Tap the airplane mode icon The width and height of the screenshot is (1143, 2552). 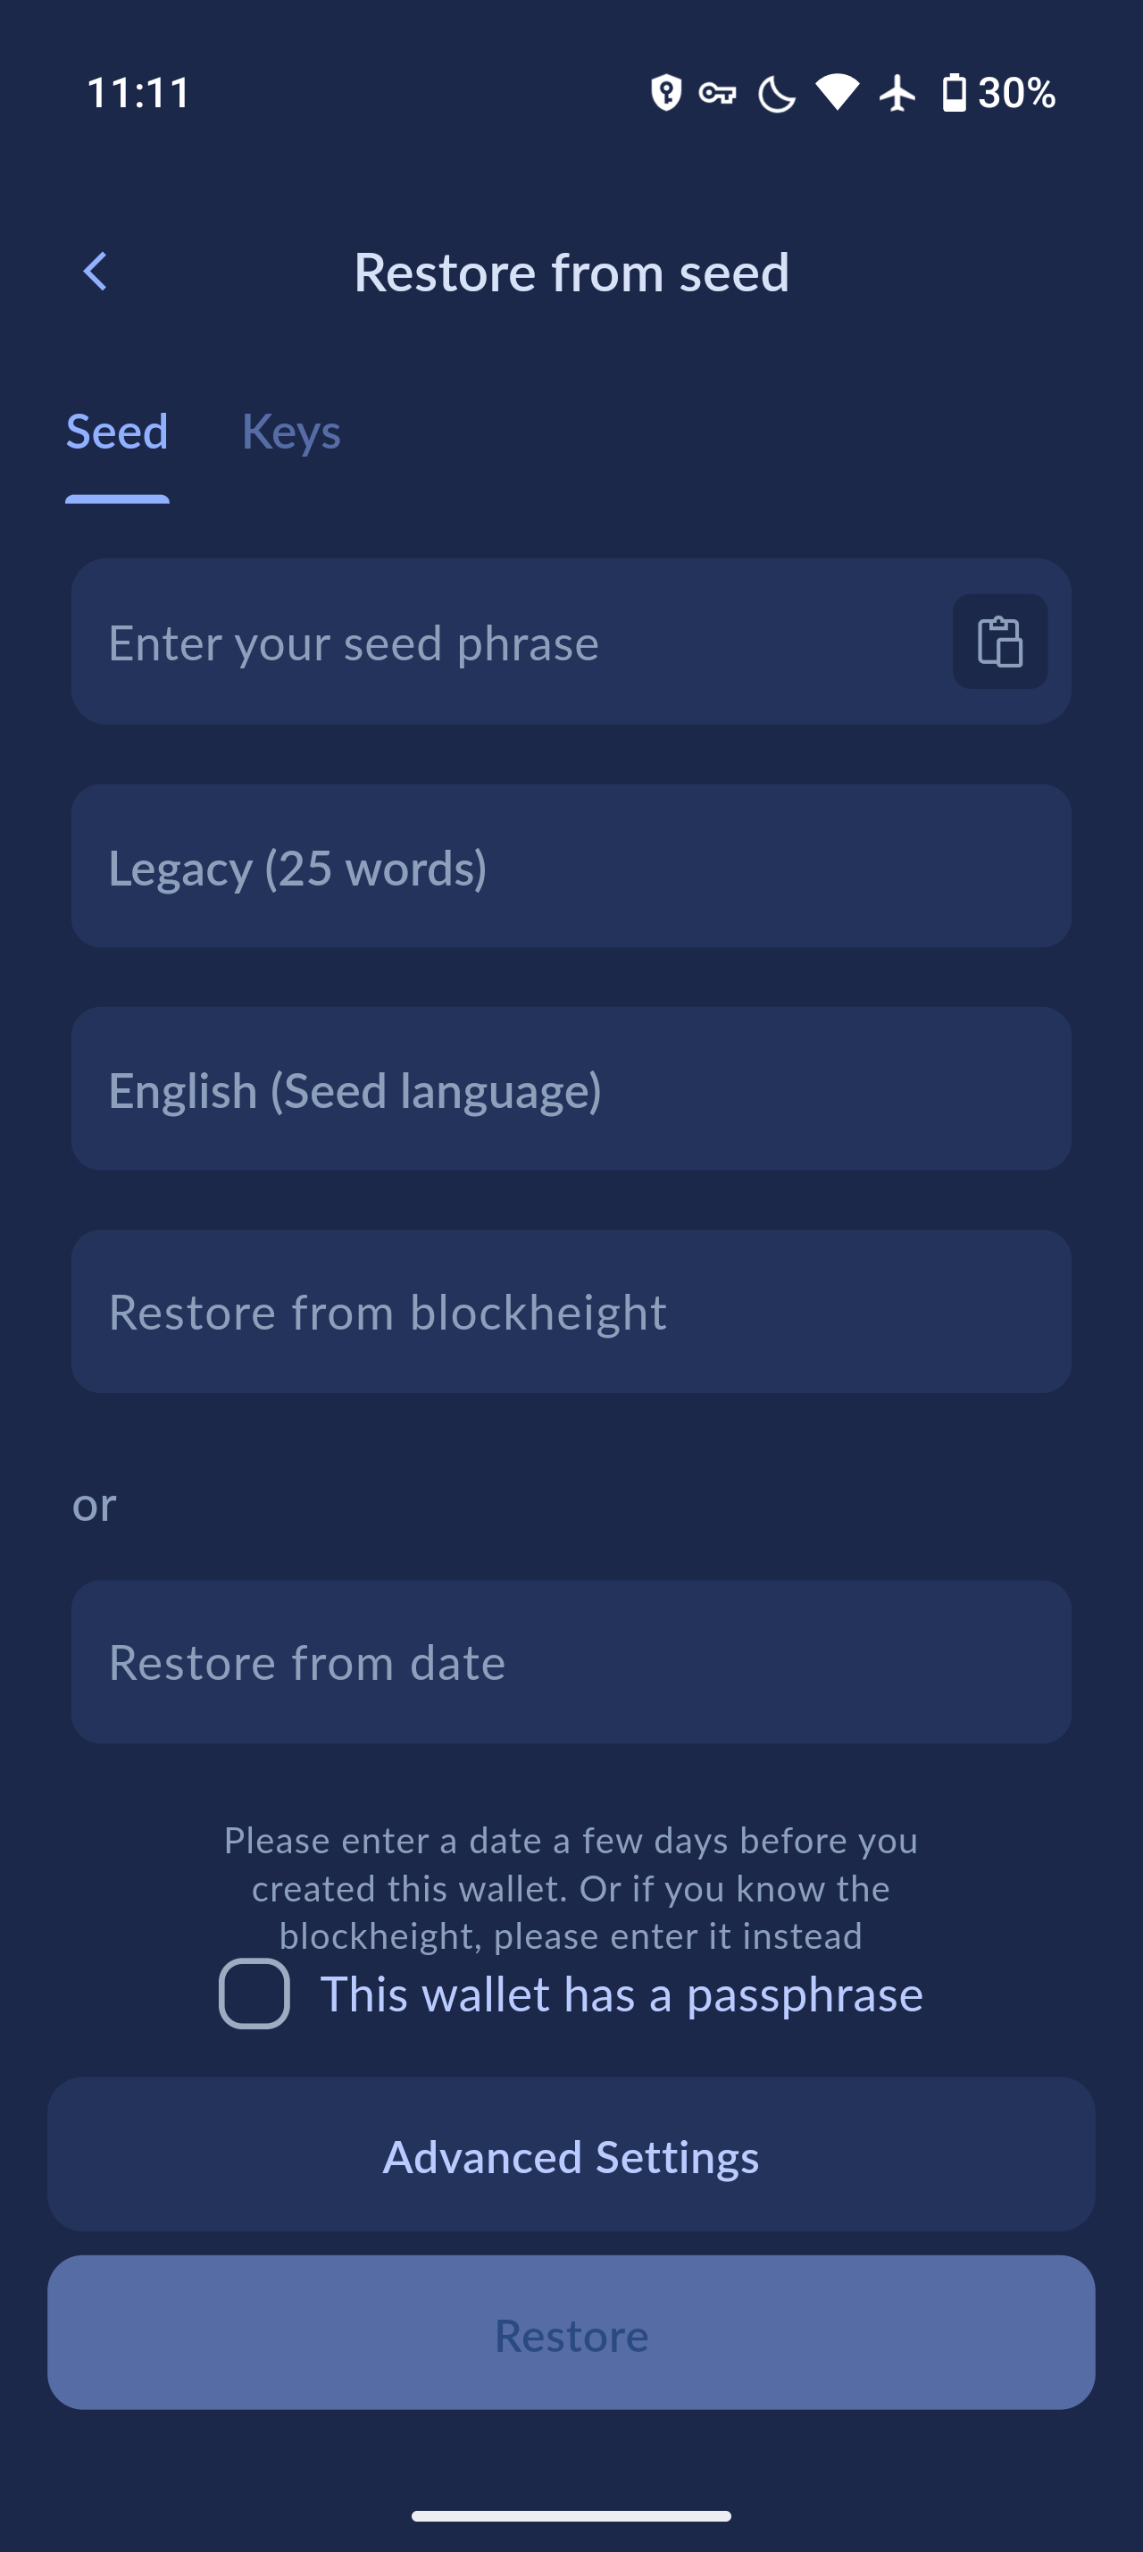[x=897, y=93]
